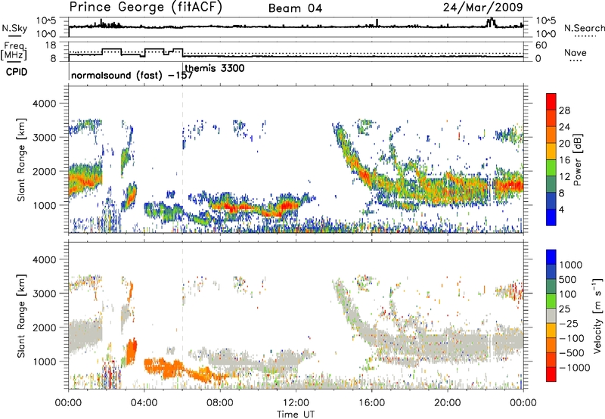The image size is (605, 419).
Task: Click the 'N.Search' legend label
Action: point(584,28)
